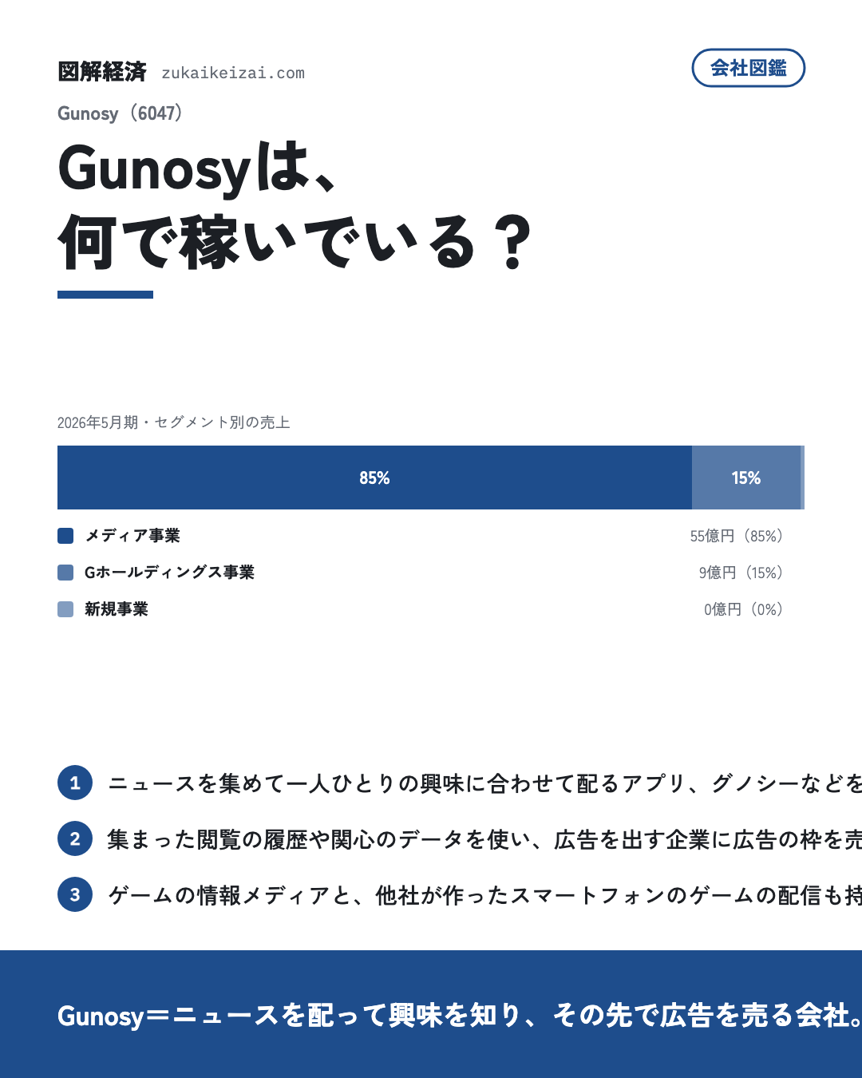This screenshot has width=862, height=1078.
Task: Select the メディア事業 legend label
Action: pyautogui.click(x=132, y=536)
